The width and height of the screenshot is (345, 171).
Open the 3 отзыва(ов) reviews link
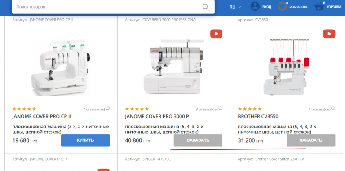tap(207, 109)
